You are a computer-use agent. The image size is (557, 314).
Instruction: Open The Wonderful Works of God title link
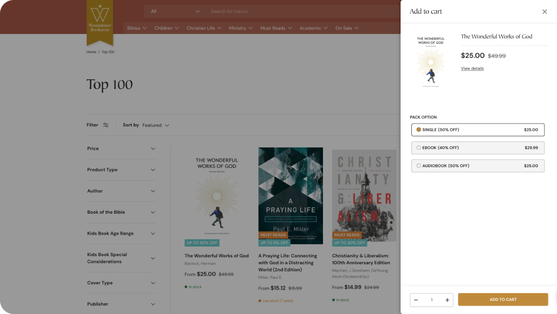point(216,256)
